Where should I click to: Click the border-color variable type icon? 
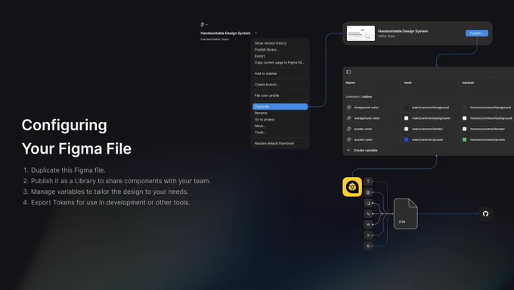[x=348, y=129]
